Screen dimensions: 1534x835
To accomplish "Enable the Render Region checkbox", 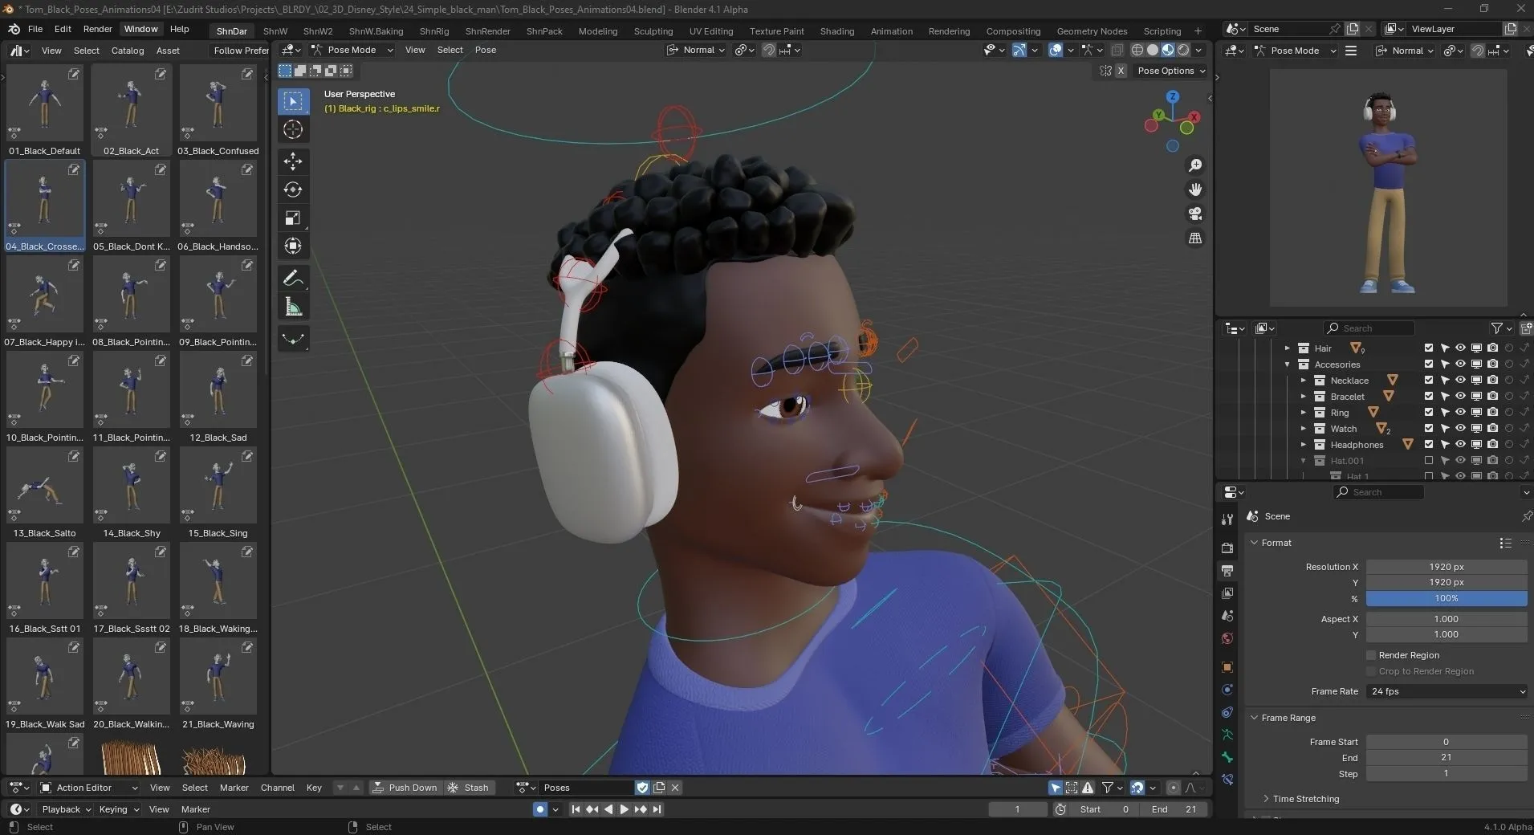I will pyautogui.click(x=1371, y=654).
